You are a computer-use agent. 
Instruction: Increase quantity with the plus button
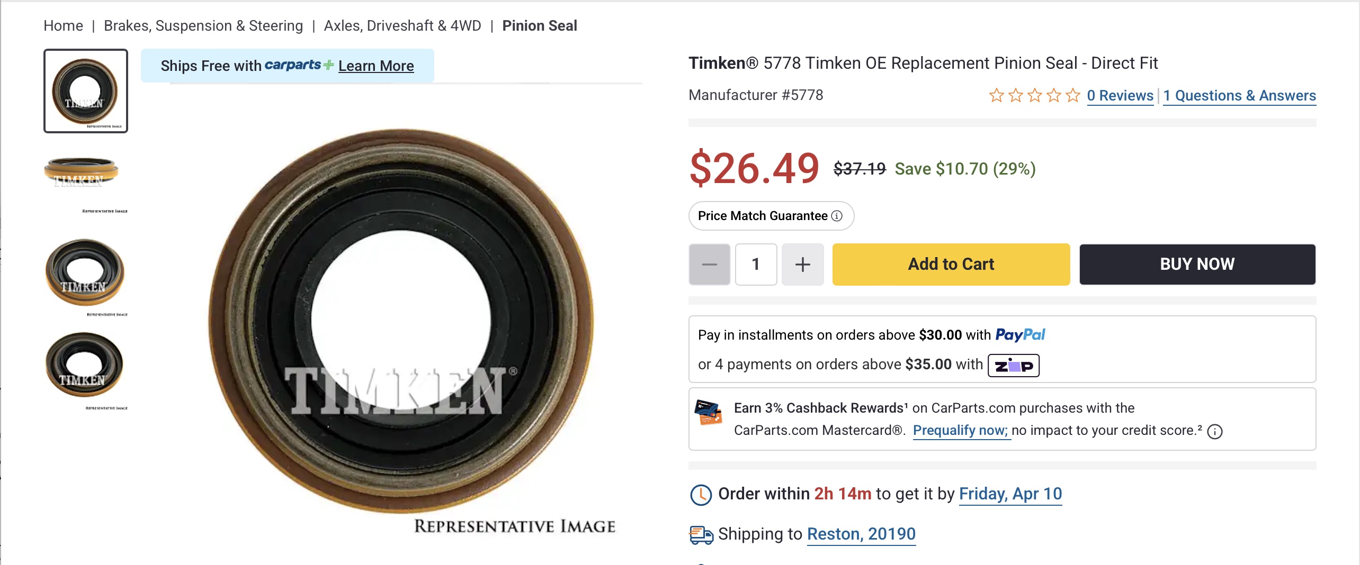coord(802,265)
